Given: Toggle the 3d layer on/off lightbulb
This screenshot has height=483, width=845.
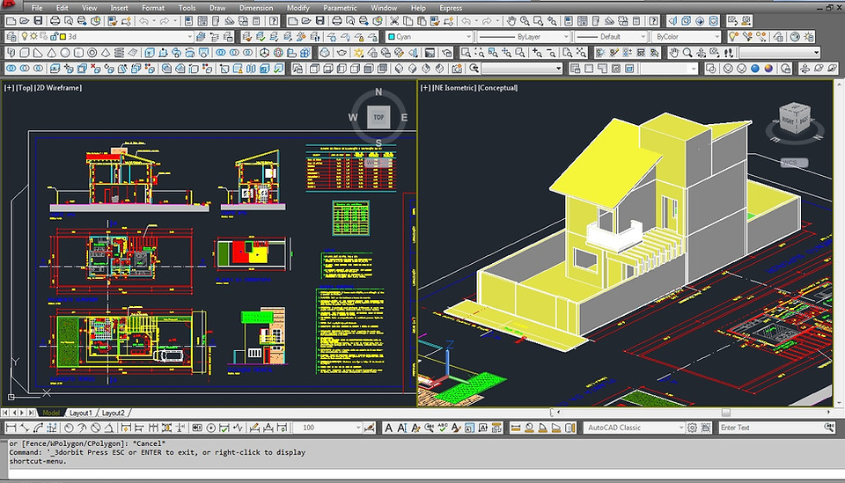Looking at the screenshot, I should (x=25, y=36).
